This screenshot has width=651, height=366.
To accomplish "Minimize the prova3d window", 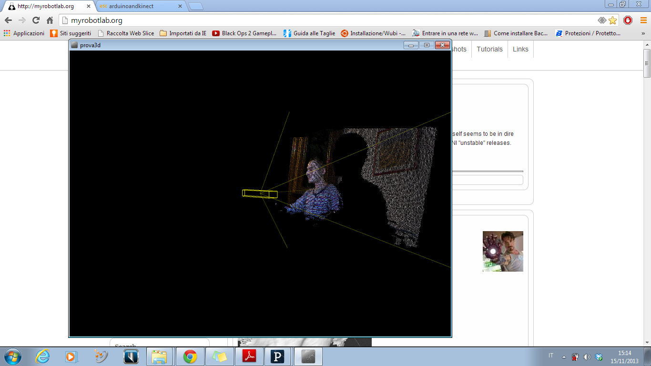I will [x=411, y=45].
